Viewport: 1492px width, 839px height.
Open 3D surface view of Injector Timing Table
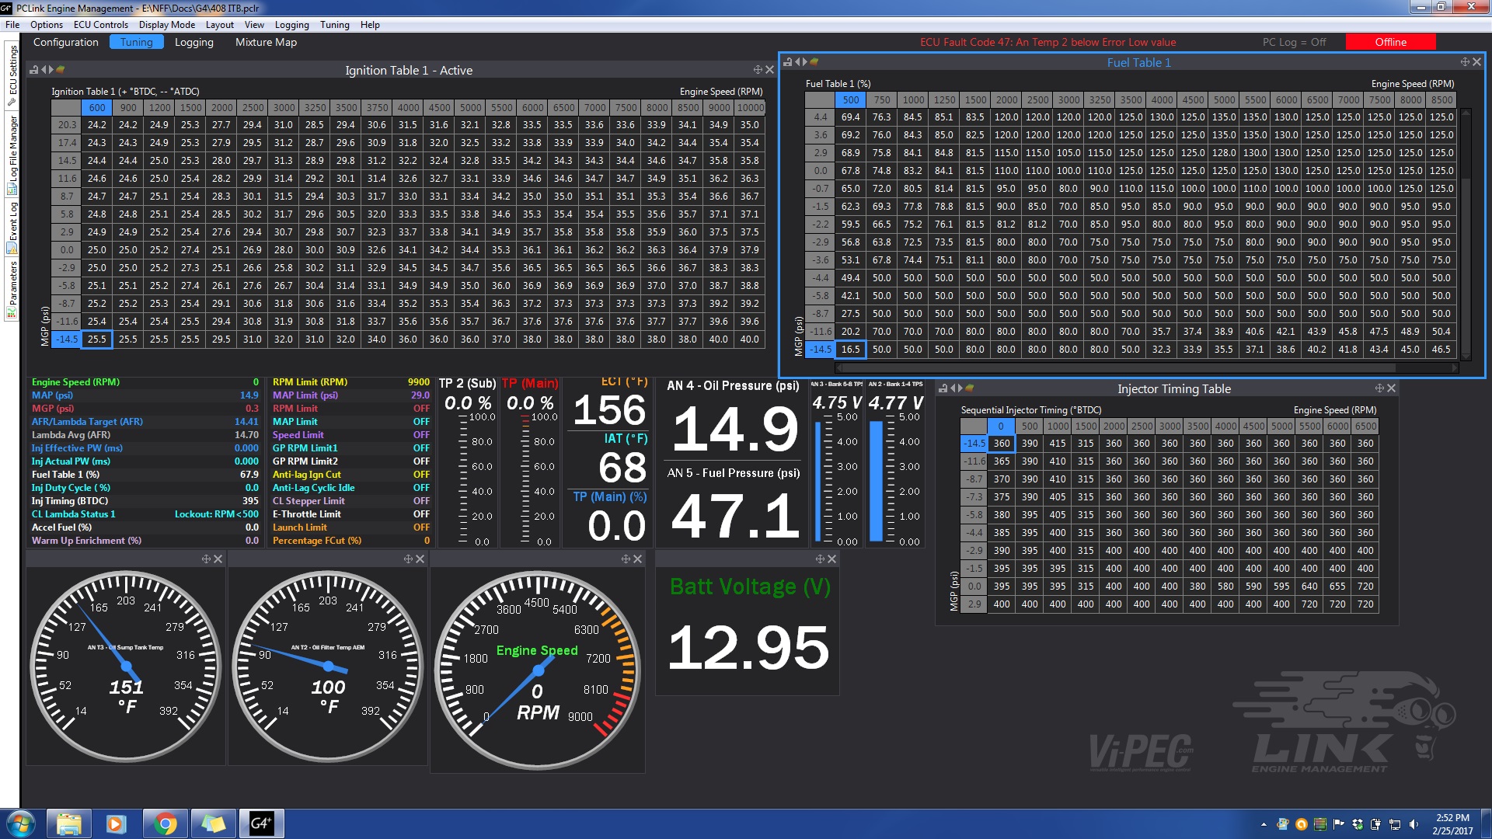point(970,388)
